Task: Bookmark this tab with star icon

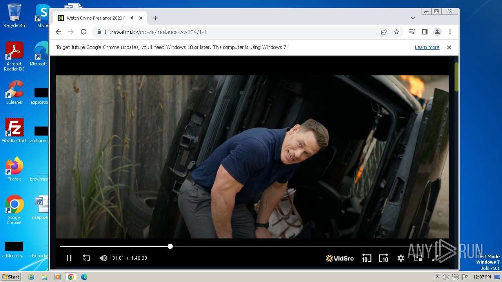Action: [x=397, y=32]
